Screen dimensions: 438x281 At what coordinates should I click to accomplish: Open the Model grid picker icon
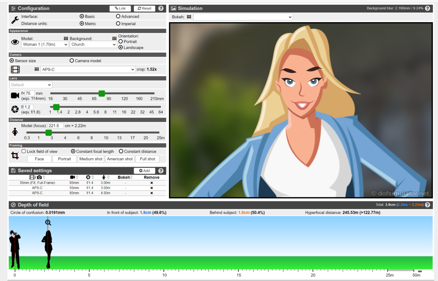tap(66, 39)
